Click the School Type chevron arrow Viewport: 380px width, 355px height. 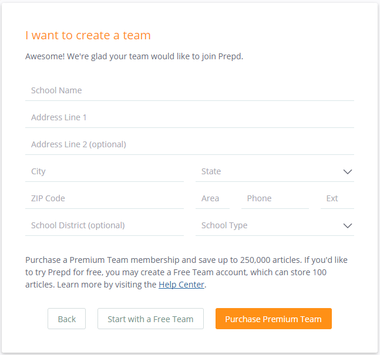[x=348, y=226]
